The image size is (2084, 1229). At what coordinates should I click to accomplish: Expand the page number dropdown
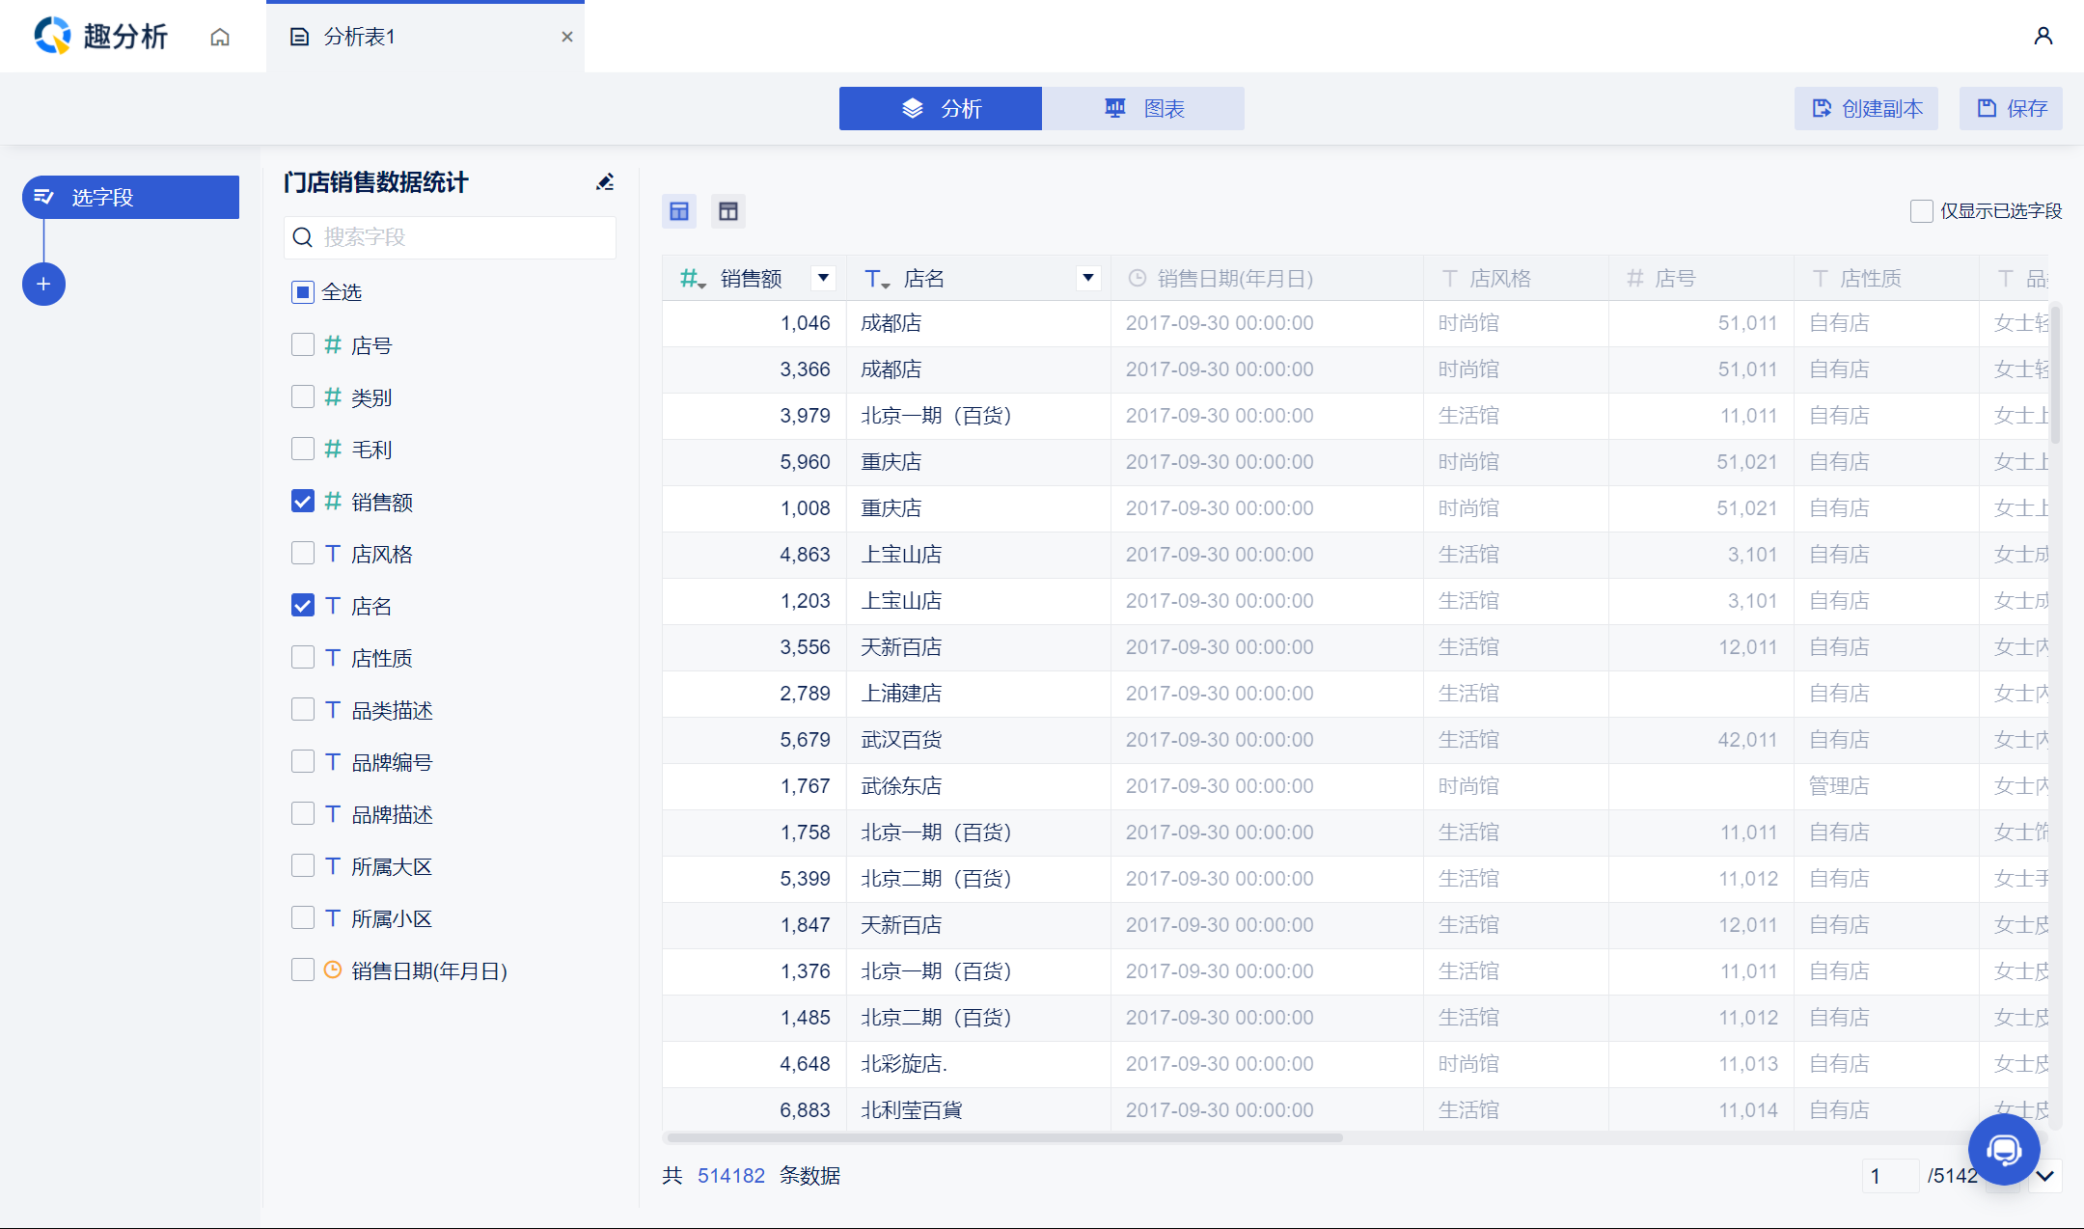pyautogui.click(x=2044, y=1176)
